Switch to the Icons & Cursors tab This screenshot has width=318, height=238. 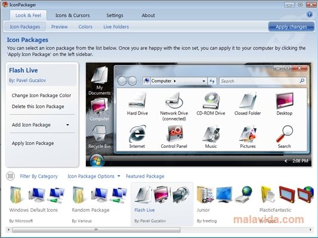point(73,15)
